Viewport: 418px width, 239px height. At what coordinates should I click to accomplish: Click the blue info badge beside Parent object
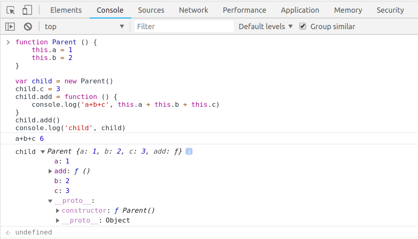tap(189, 152)
